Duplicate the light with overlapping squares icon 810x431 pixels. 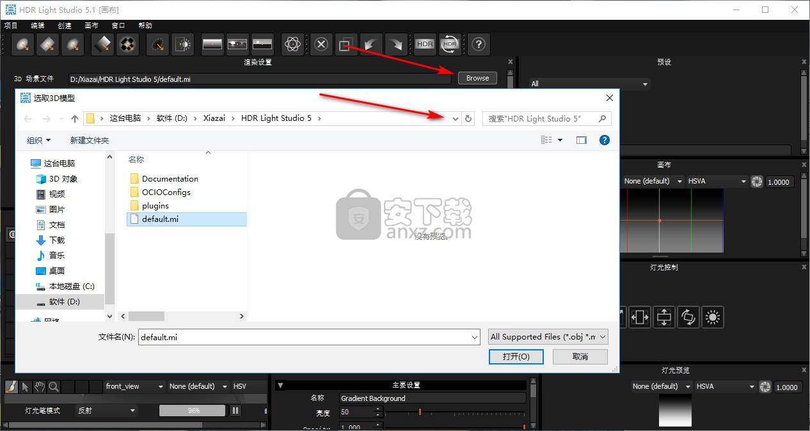click(x=346, y=45)
